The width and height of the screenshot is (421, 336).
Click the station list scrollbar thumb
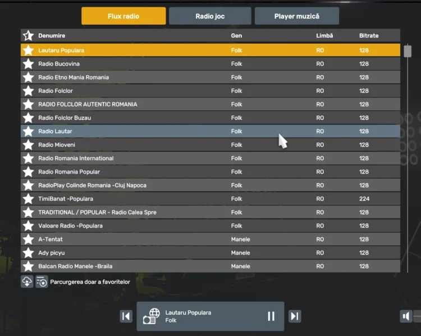click(408, 51)
